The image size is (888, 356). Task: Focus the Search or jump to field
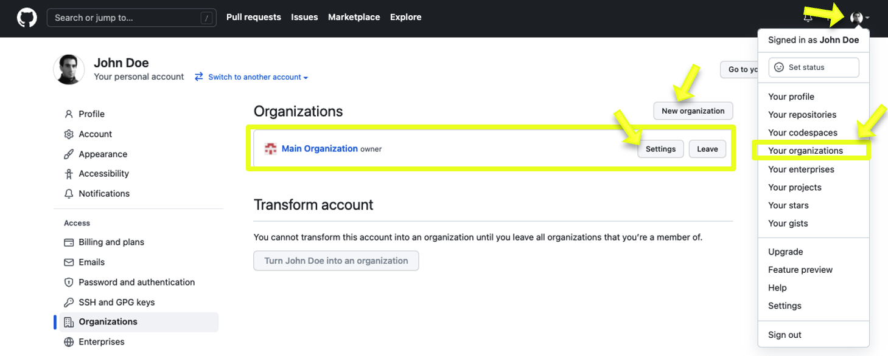click(x=131, y=18)
